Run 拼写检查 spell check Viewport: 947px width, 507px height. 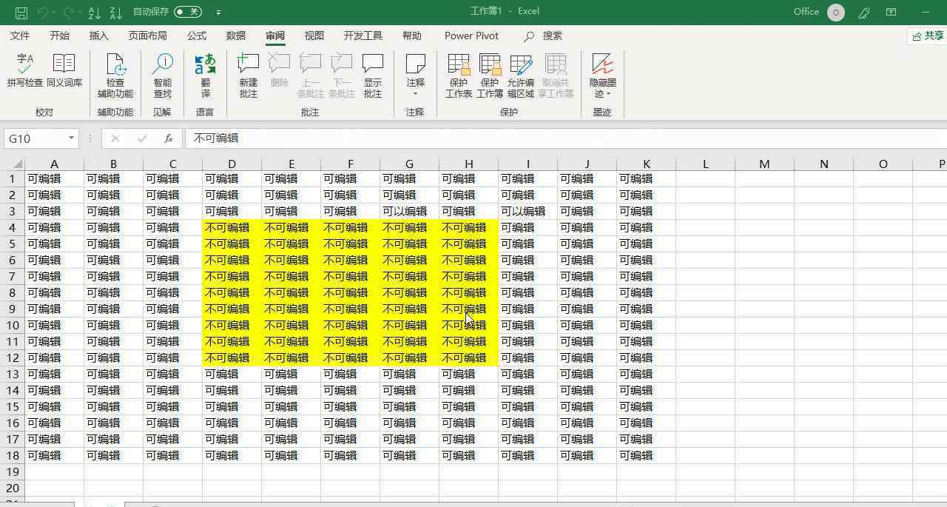point(25,71)
